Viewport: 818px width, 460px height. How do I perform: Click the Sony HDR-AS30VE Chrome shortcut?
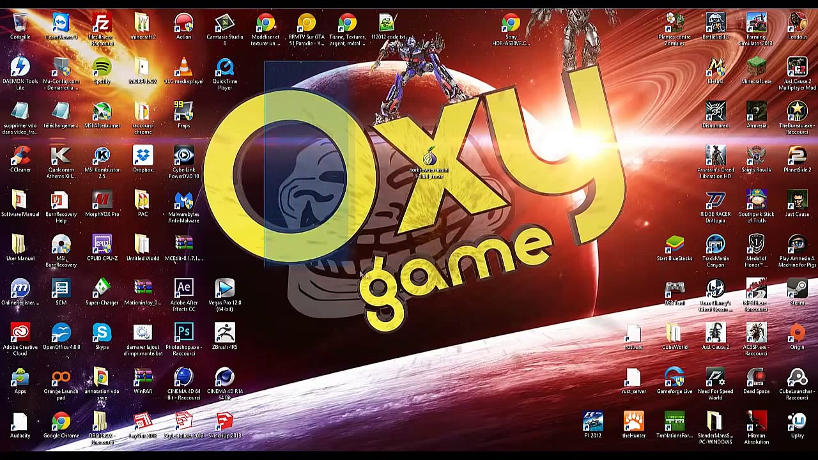pyautogui.click(x=511, y=24)
